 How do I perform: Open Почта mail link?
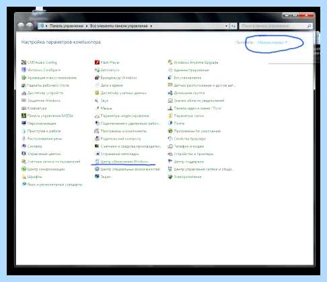click(x=179, y=124)
